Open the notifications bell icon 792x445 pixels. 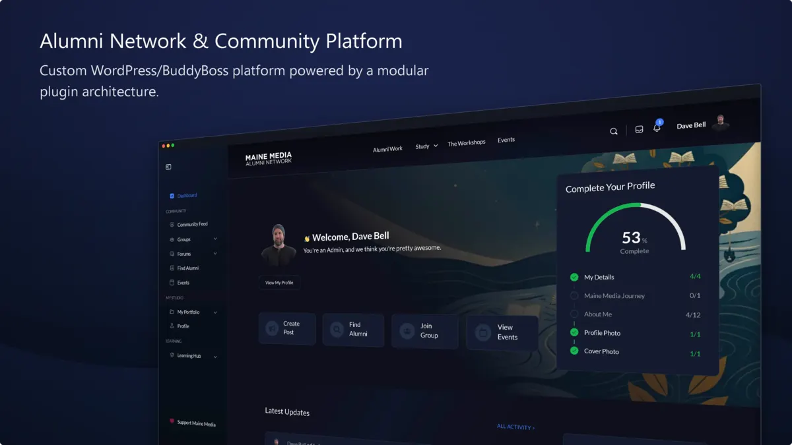tap(657, 128)
